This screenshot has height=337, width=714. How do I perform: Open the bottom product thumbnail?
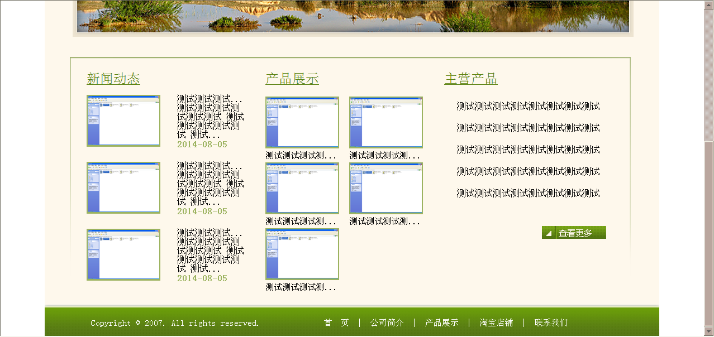click(x=302, y=254)
